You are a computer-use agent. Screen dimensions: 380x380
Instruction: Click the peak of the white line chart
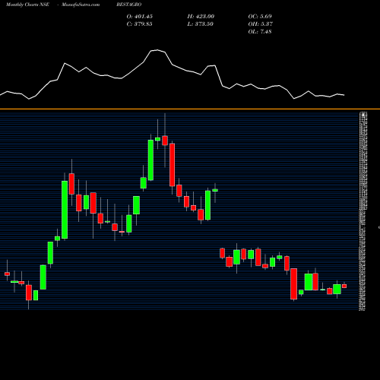(x=157, y=50)
